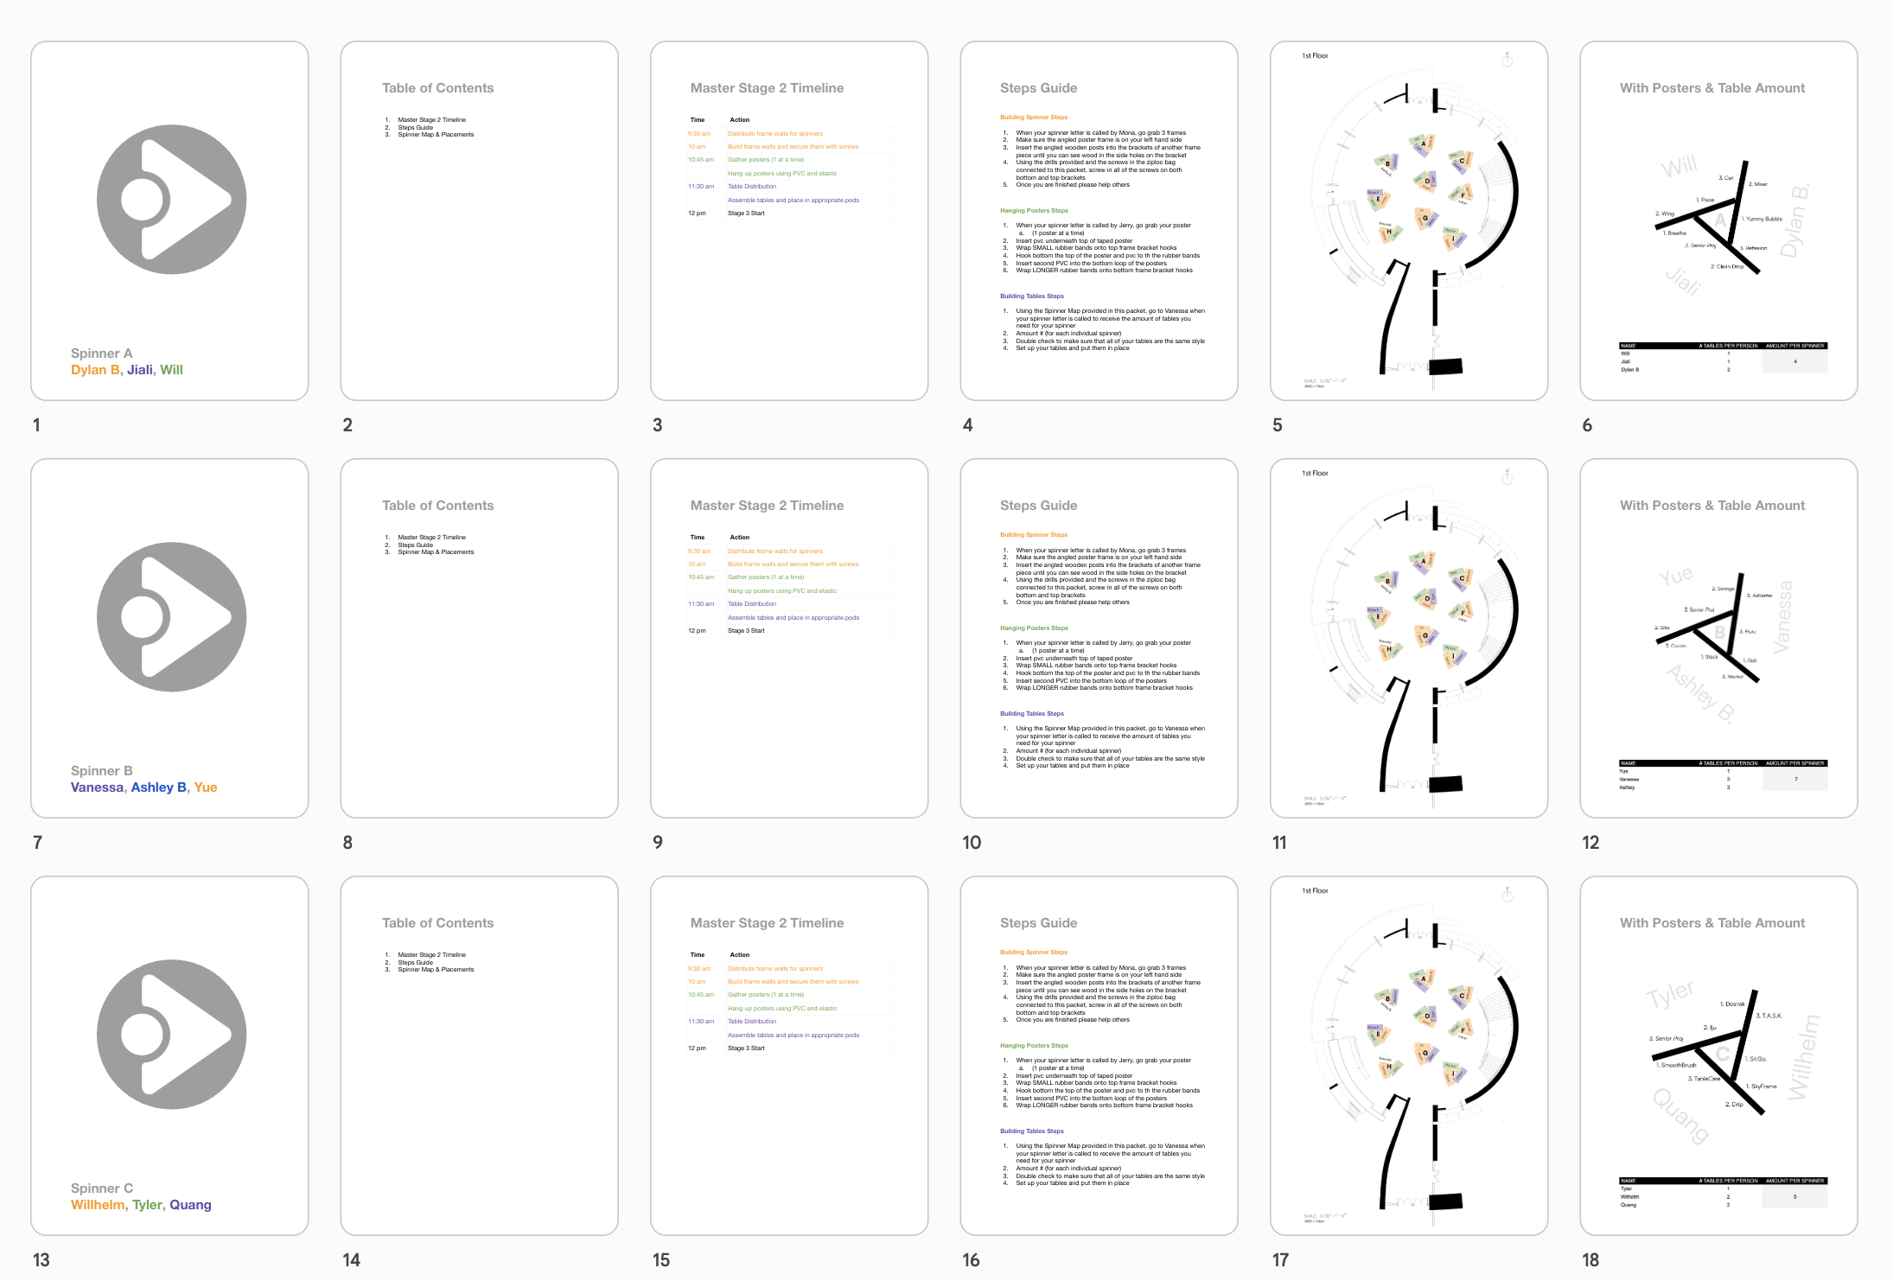Viewport: 1893px width, 1281px height.
Task: Click the compass icon on page 5 map
Action: pos(1507,60)
